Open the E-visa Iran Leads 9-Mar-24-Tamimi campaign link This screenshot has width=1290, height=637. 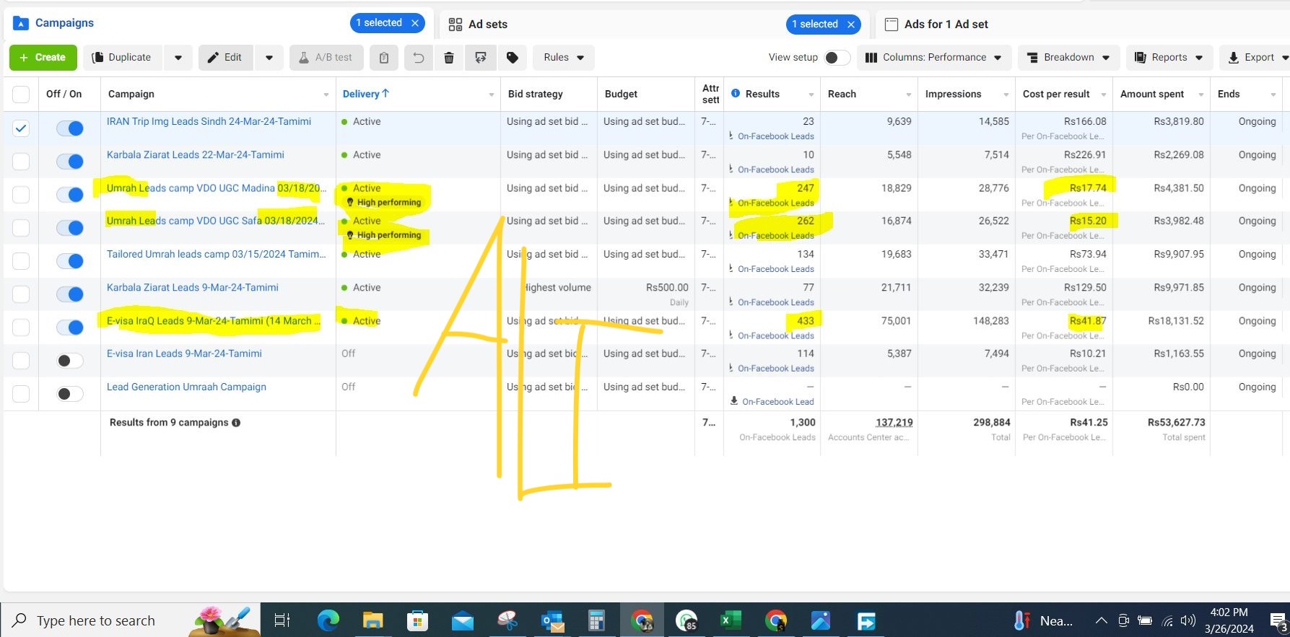pyautogui.click(x=184, y=353)
